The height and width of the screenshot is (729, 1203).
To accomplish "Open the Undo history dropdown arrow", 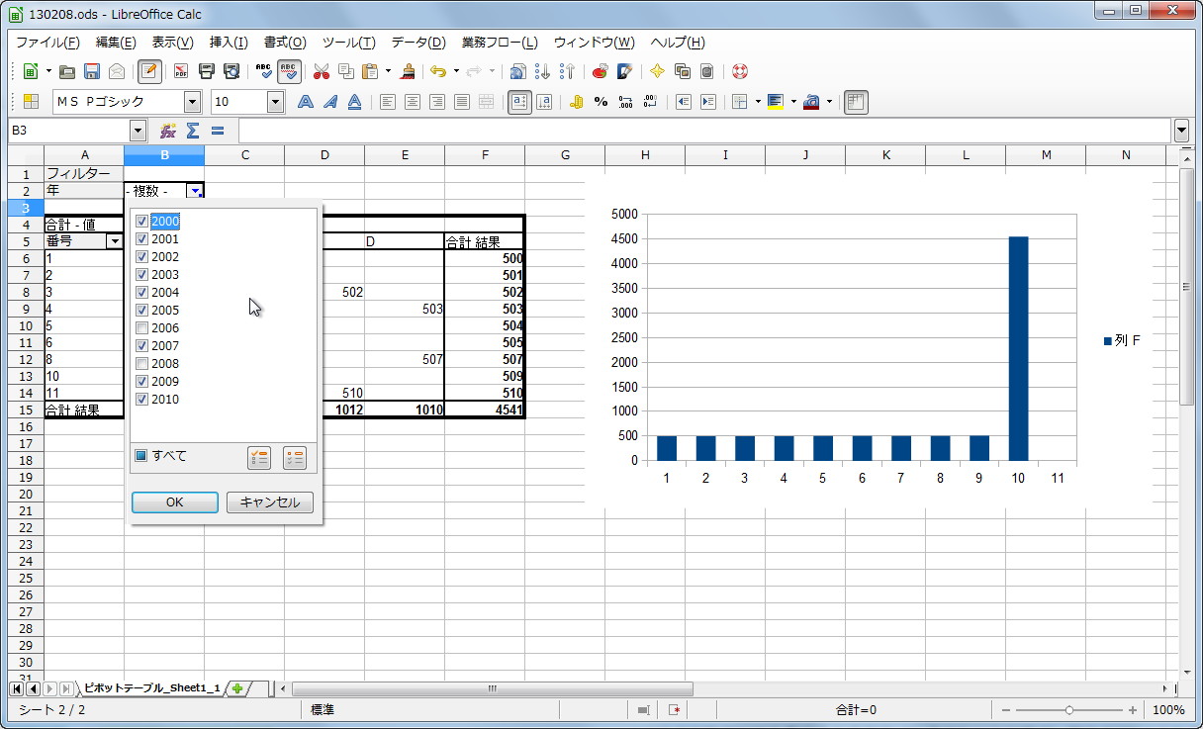I will click(456, 71).
